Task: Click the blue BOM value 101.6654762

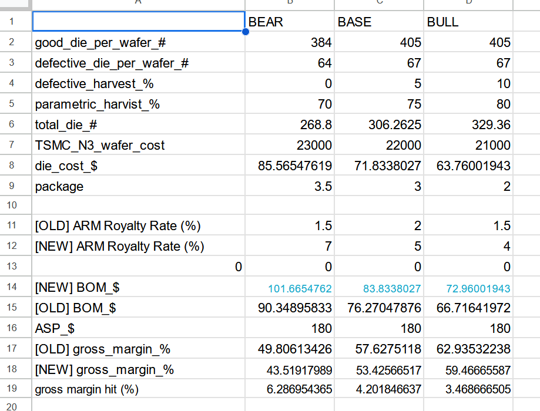Action: pyautogui.click(x=290, y=287)
